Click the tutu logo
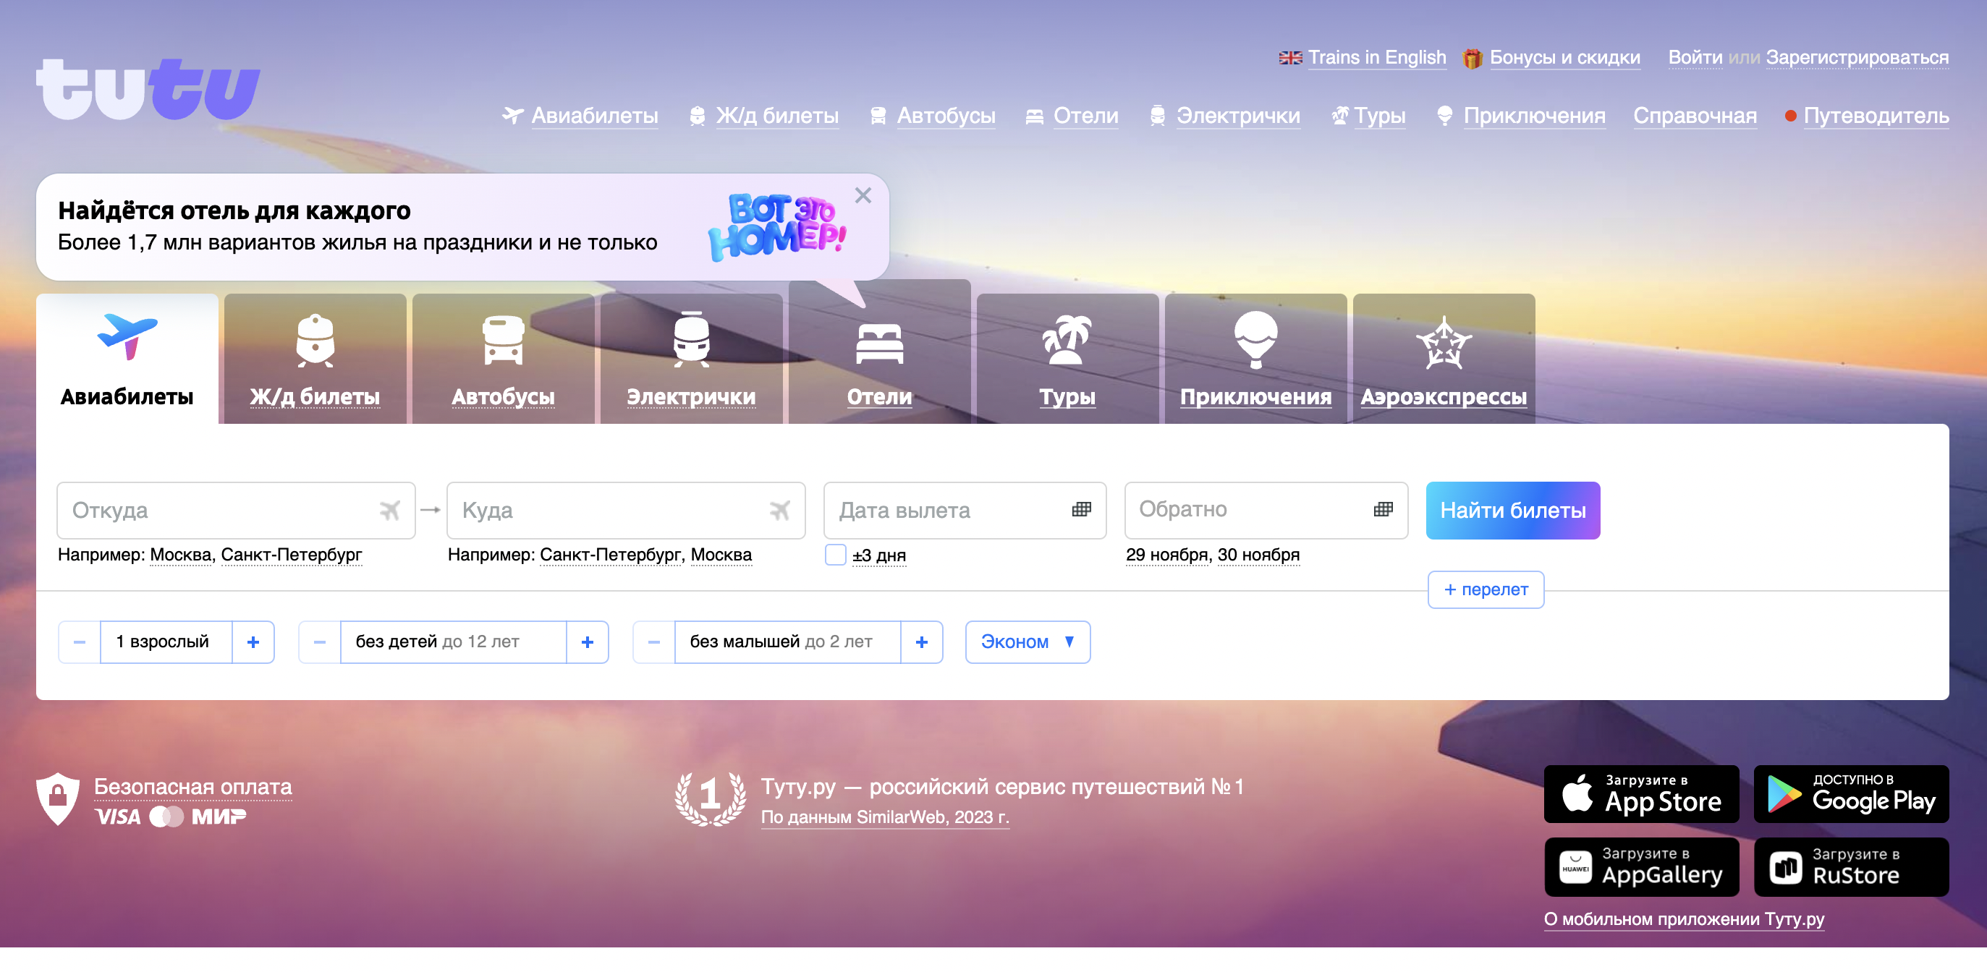This screenshot has width=1987, height=972. [x=148, y=90]
